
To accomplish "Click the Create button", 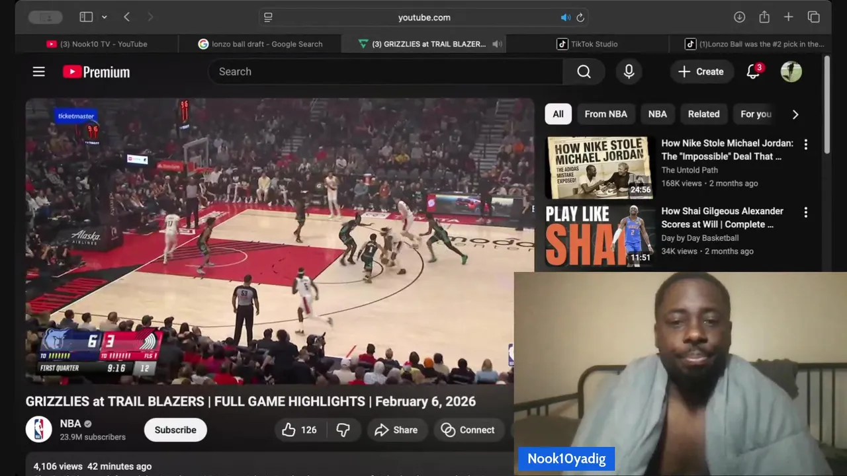I will (x=701, y=71).
